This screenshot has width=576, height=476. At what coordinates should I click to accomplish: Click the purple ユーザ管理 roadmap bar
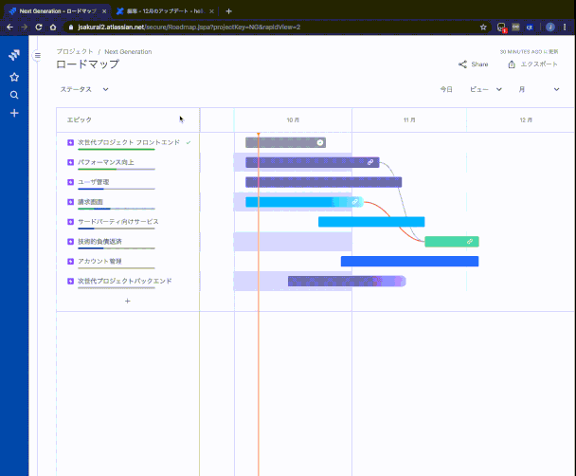pyautogui.click(x=324, y=182)
